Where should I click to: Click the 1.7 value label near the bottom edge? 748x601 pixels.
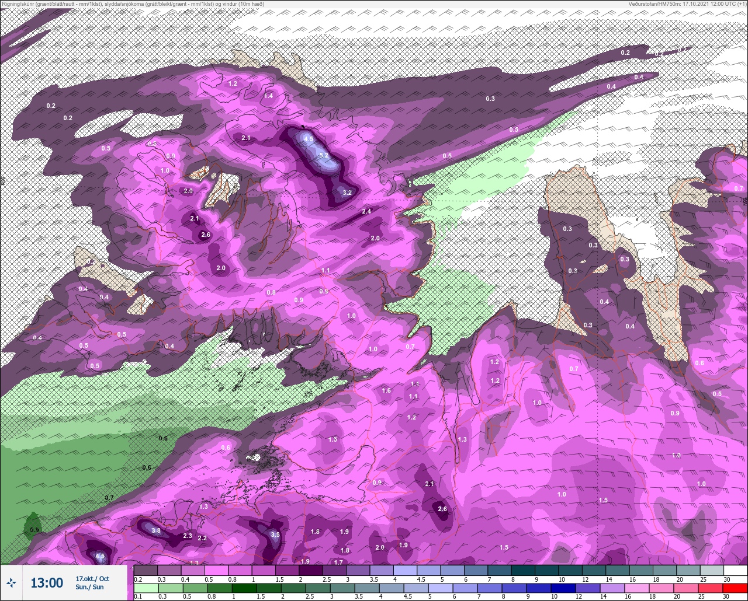(x=338, y=562)
